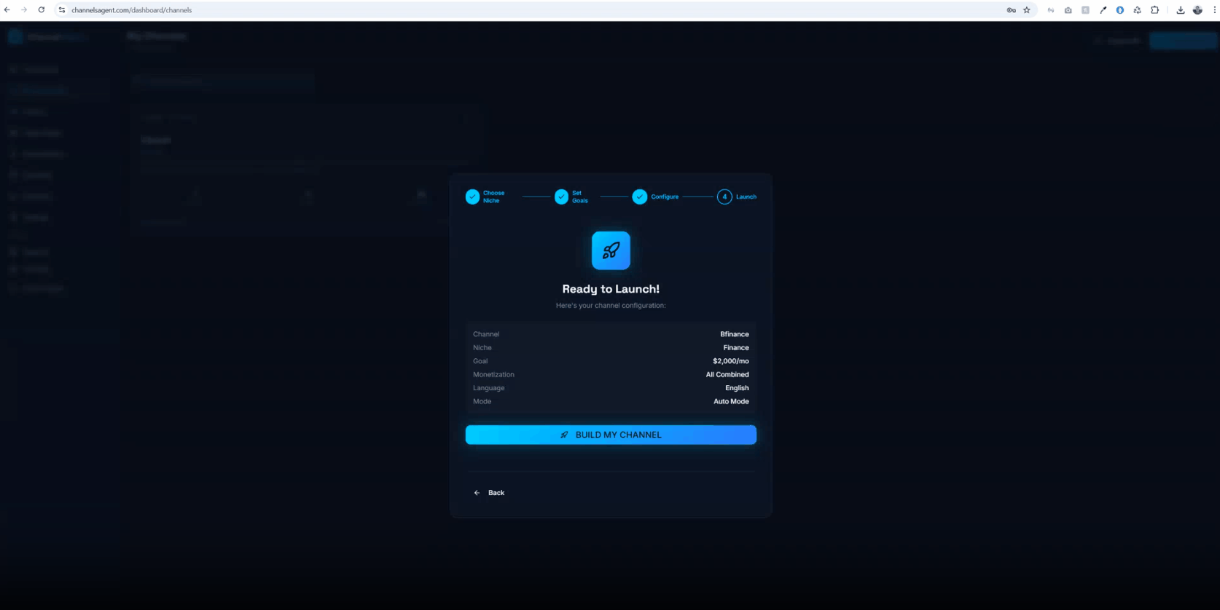Open the Chrome profile avatar
The image size is (1220, 610).
click(1197, 10)
